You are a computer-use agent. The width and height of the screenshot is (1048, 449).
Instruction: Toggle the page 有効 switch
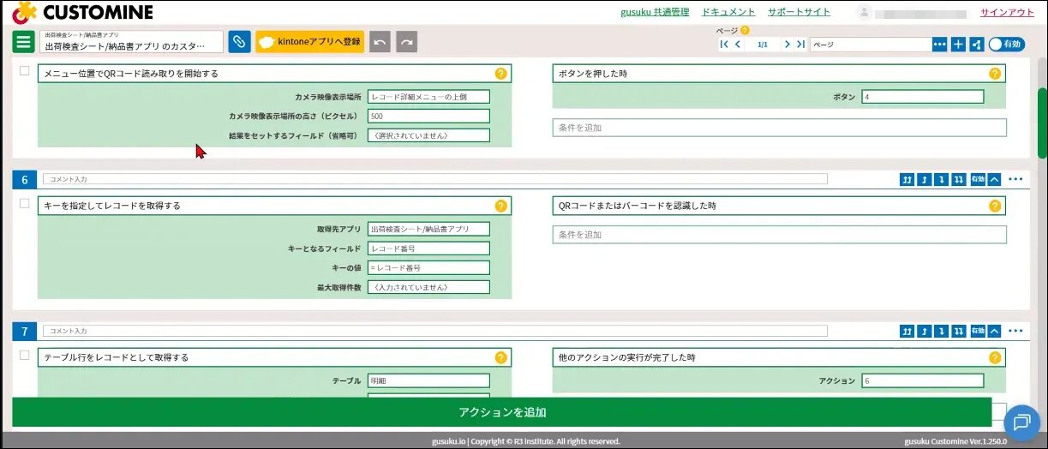pyautogui.click(x=1007, y=45)
